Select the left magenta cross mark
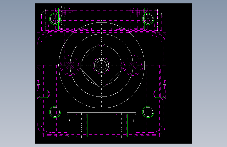Screen dimensions: 227x147 tap(70, 65)
